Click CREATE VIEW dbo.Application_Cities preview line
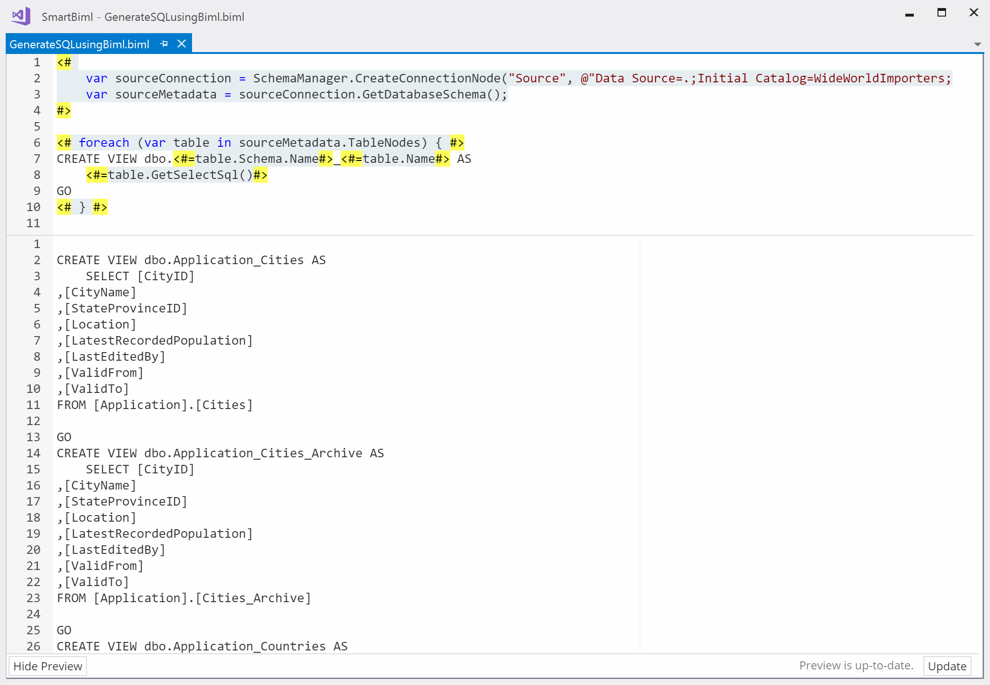990x685 pixels. [191, 260]
